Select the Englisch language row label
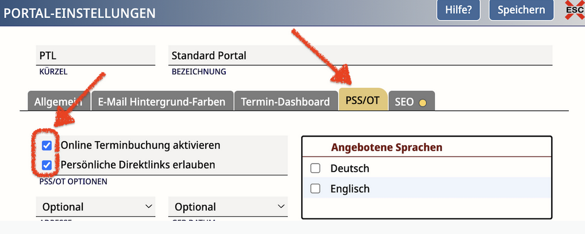Screen dimensions: 585x234 [350, 189]
